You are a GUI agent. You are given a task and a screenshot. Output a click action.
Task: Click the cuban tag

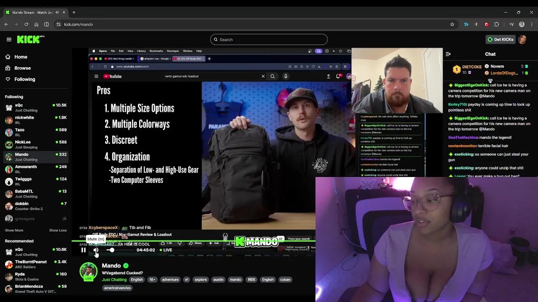click(x=285, y=280)
